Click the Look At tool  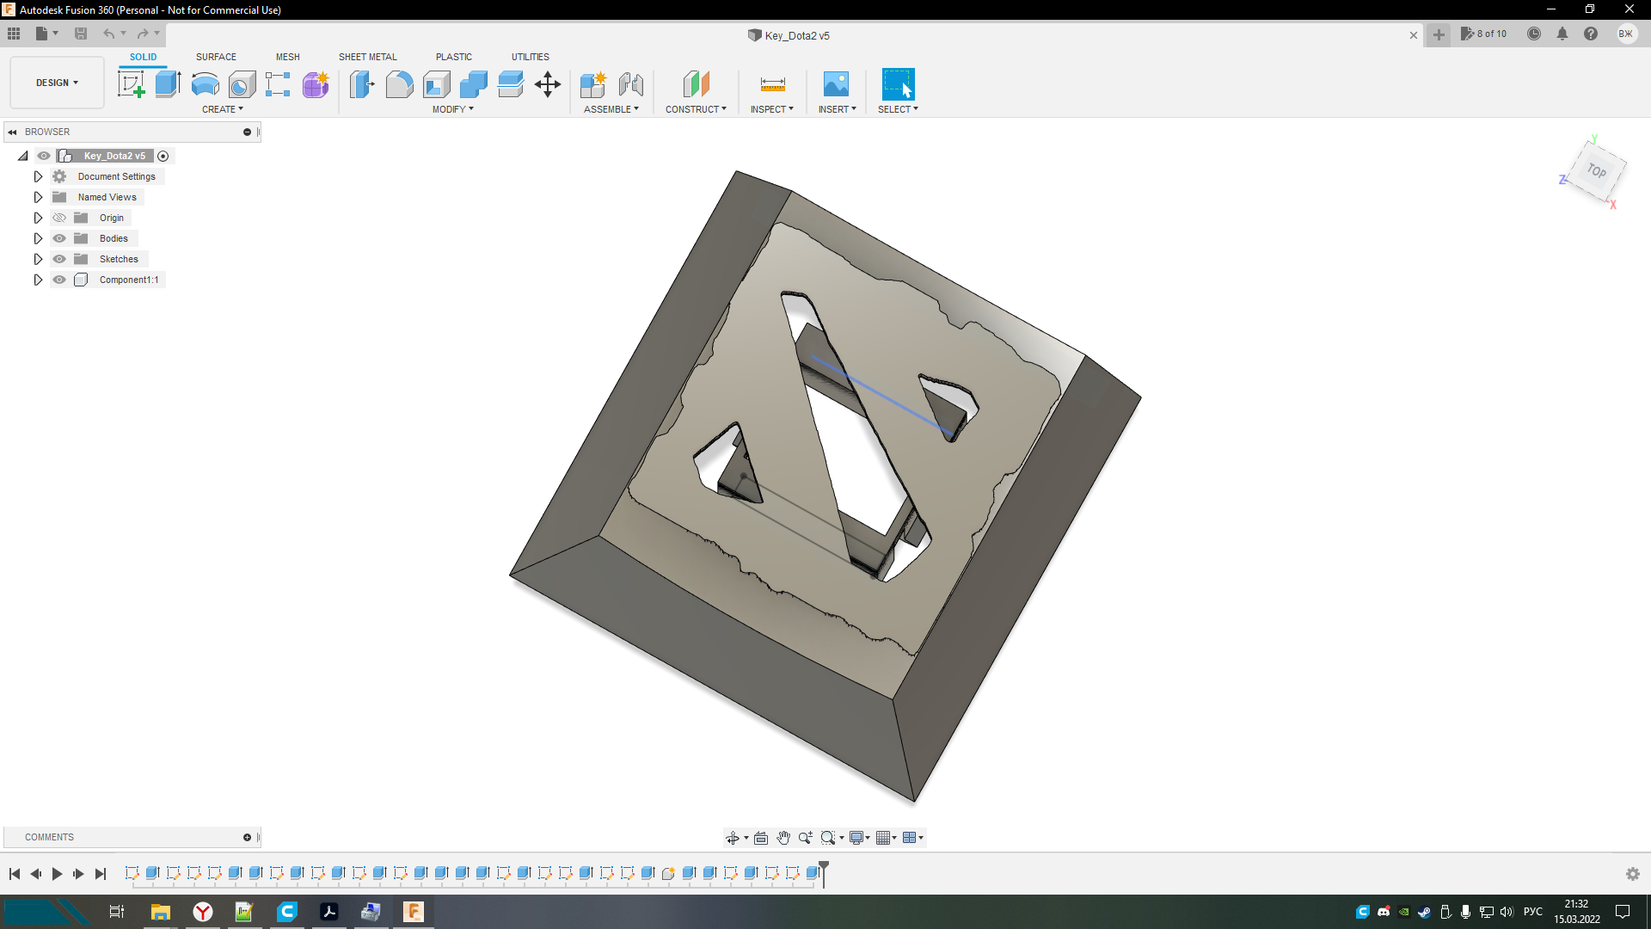pos(761,838)
